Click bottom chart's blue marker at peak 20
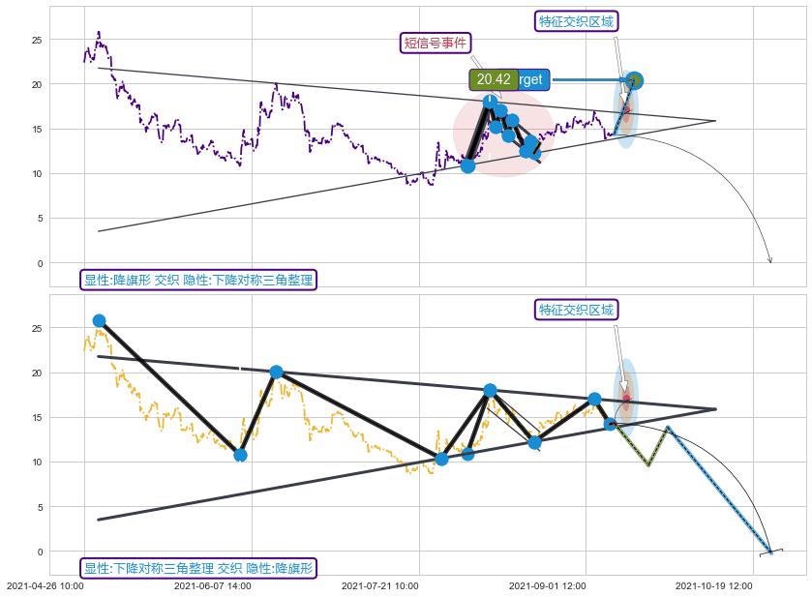812x597 pixels. point(276,372)
